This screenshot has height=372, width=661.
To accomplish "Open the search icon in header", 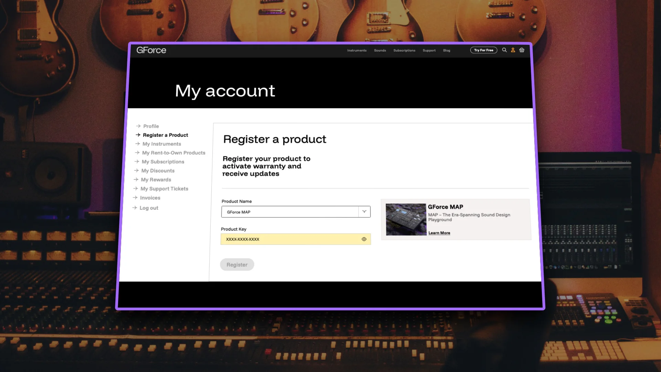I will 504,50.
